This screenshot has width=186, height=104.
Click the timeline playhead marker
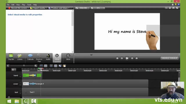[41, 69]
